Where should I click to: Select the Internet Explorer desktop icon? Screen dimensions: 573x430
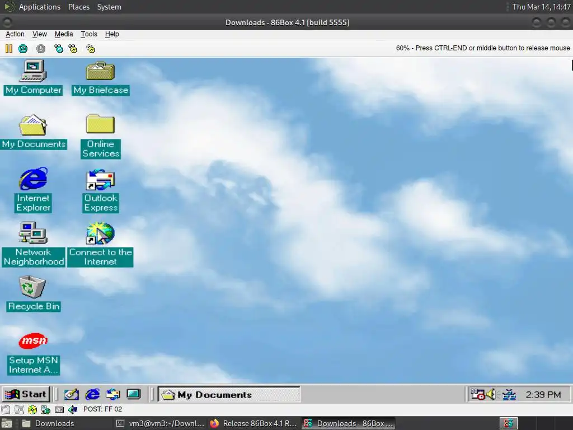click(33, 190)
